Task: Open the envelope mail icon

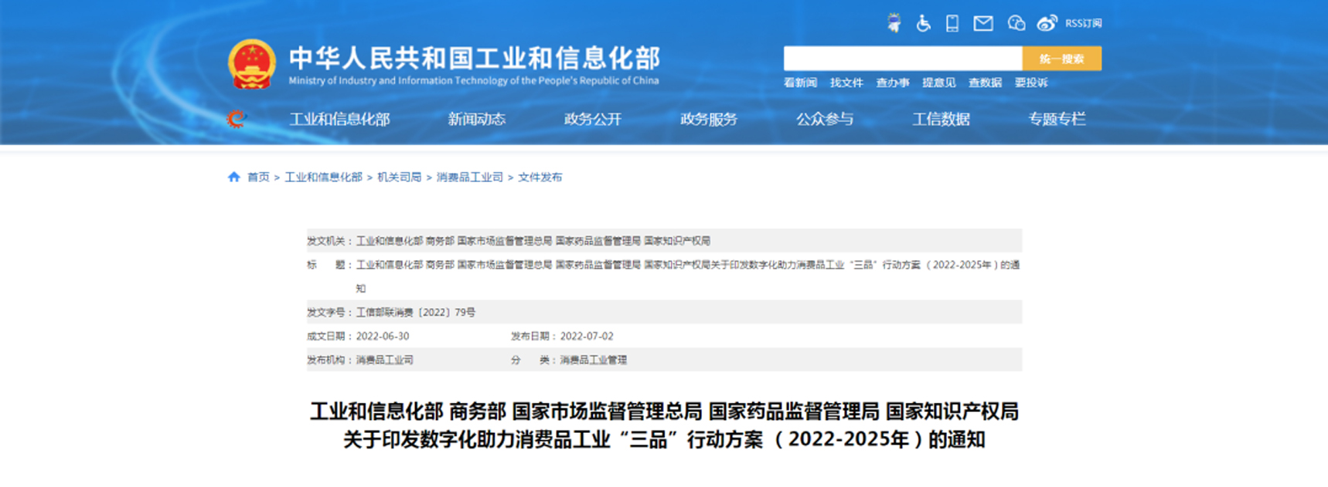Action: point(983,23)
